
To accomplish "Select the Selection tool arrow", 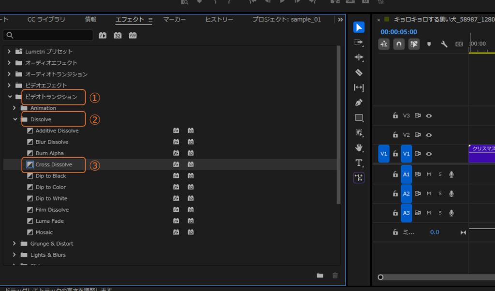I will [x=359, y=28].
